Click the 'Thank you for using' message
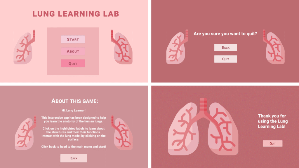 tap(273, 121)
